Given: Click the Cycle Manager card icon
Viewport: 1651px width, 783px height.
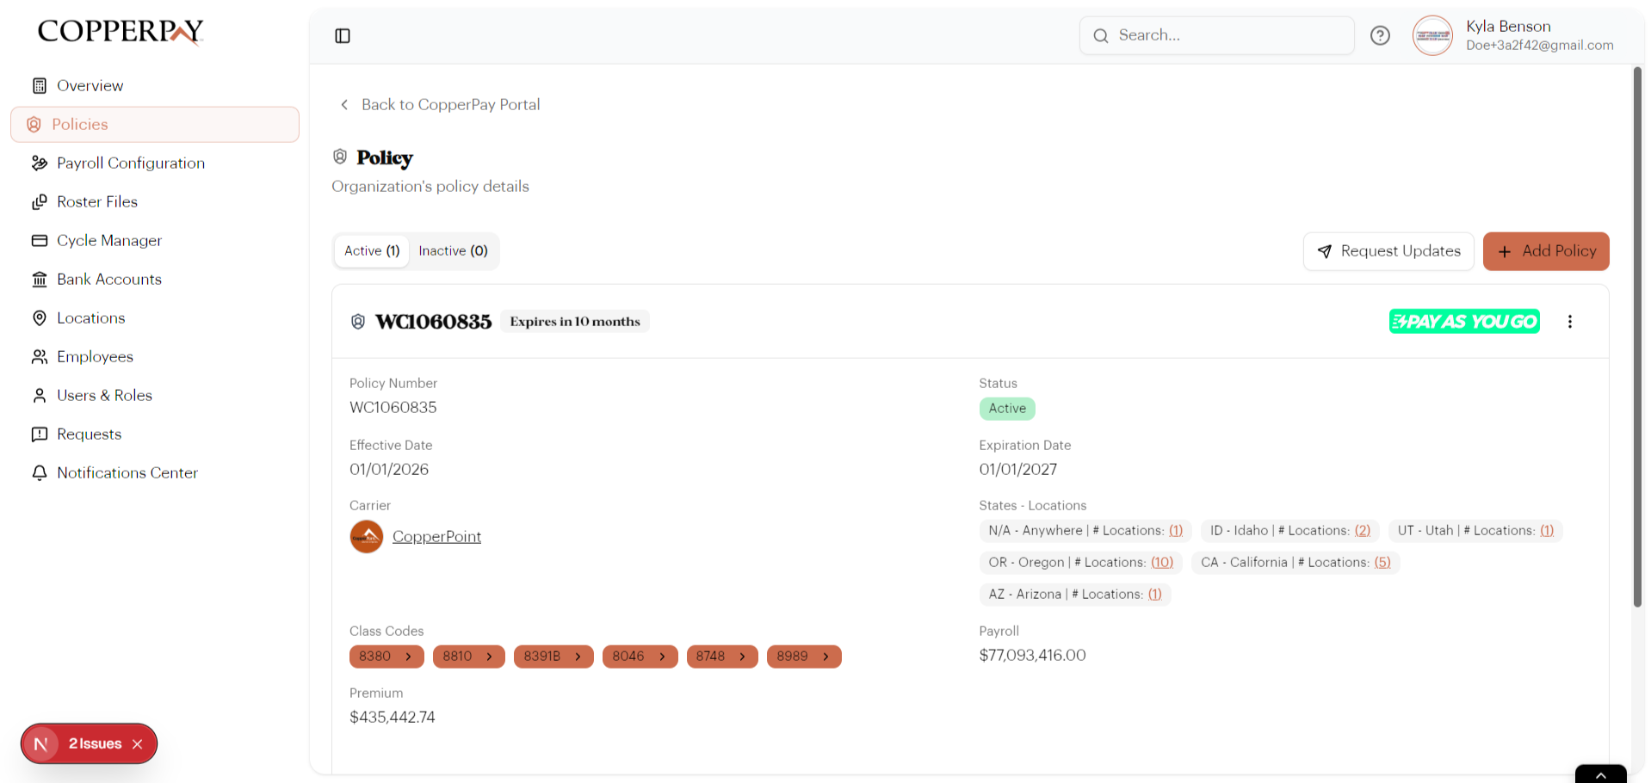Looking at the screenshot, I should click(x=40, y=240).
